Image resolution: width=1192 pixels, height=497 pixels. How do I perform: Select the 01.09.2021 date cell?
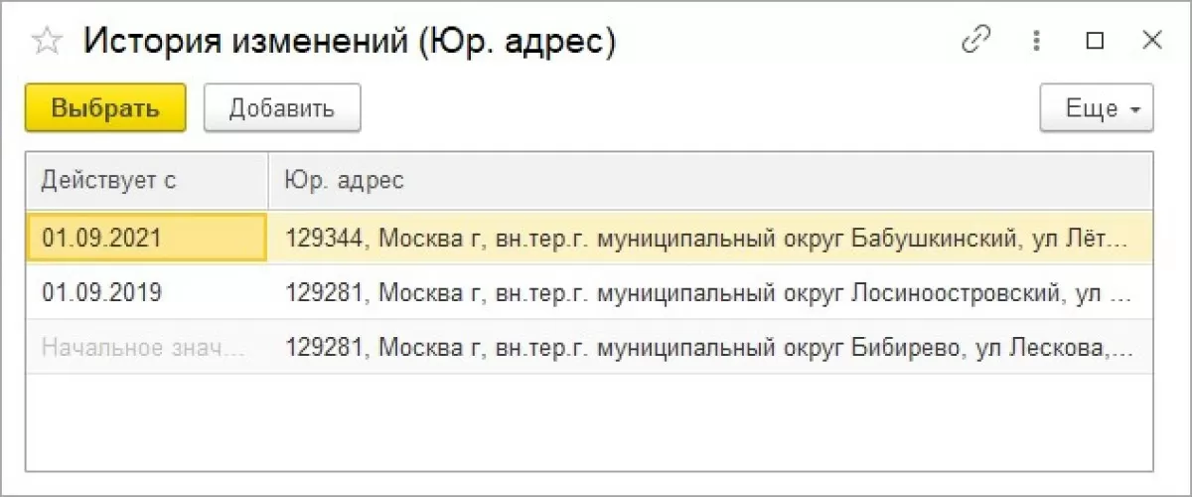click(146, 239)
